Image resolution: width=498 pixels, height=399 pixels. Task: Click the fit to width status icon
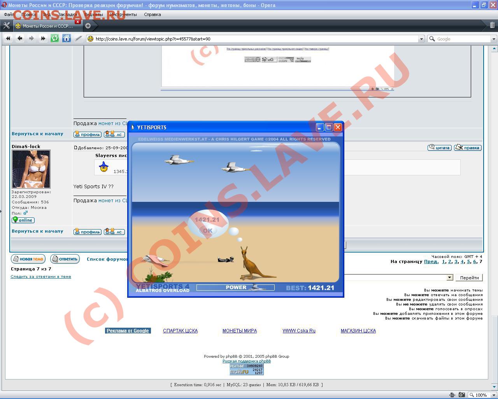click(x=452, y=395)
